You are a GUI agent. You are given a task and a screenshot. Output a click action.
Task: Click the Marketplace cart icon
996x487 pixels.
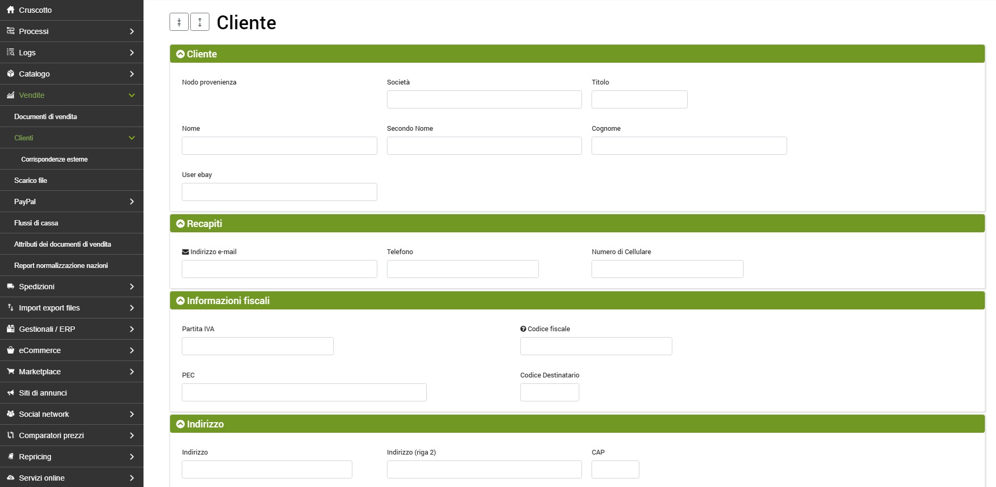11,372
